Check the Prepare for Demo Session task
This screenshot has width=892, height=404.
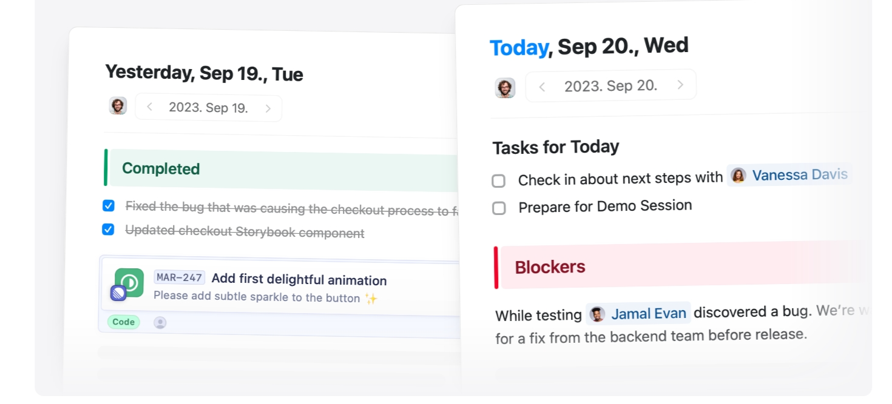click(499, 208)
